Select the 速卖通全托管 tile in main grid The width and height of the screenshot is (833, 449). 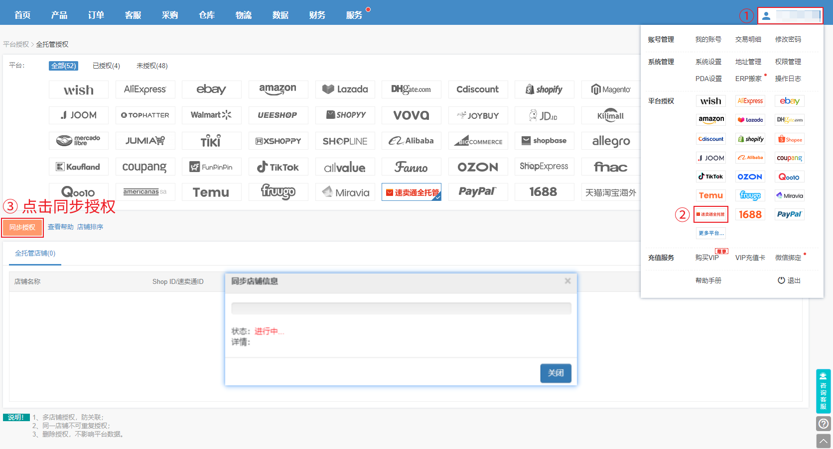[412, 192]
